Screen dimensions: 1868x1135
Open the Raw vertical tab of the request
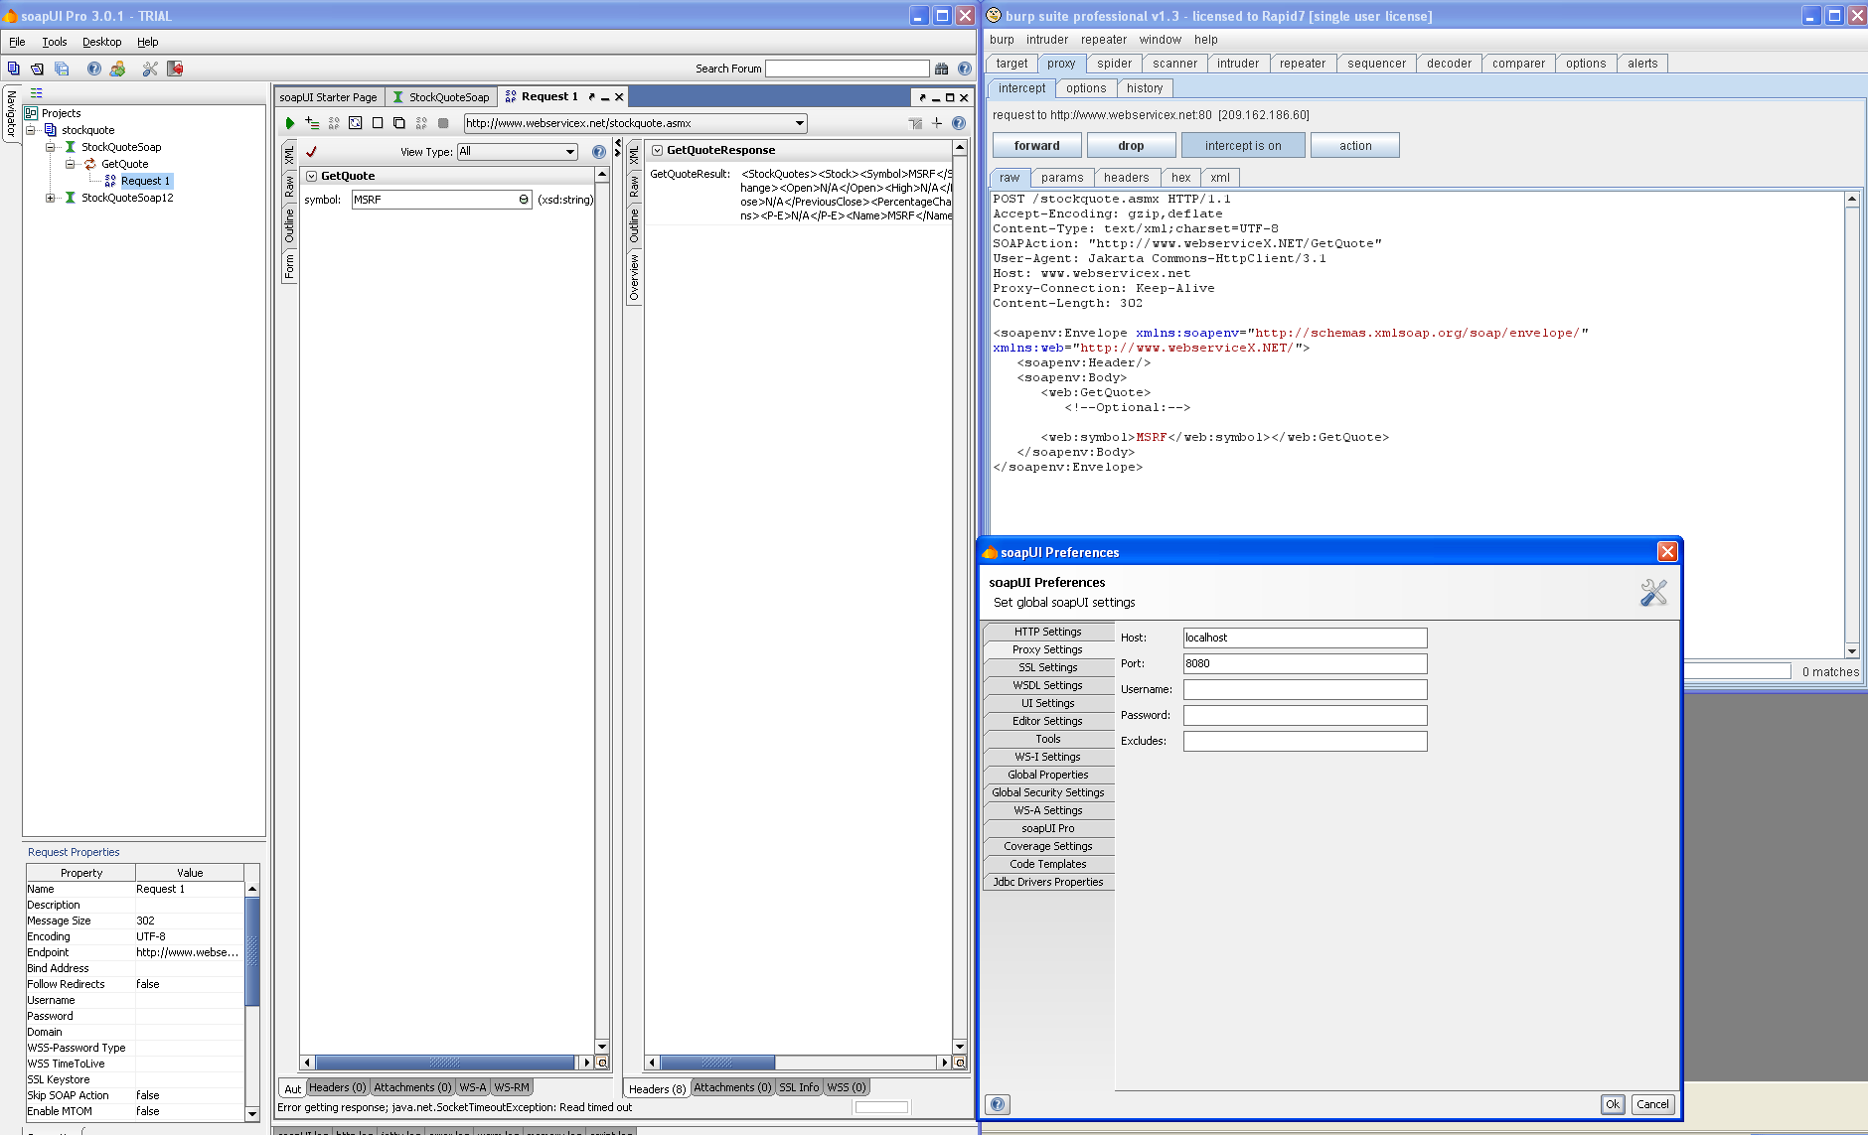tap(289, 186)
